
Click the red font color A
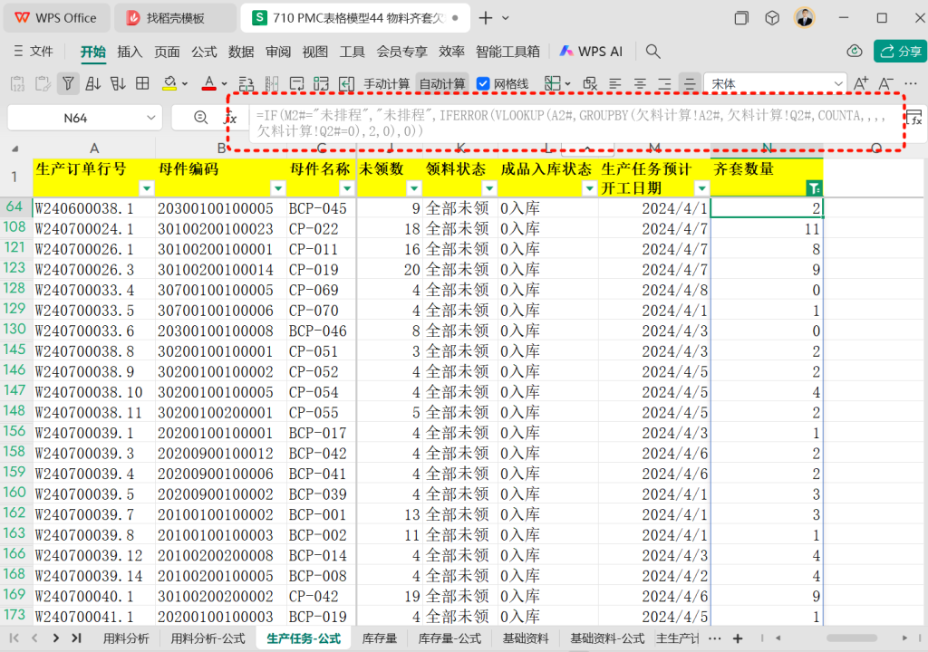click(209, 83)
